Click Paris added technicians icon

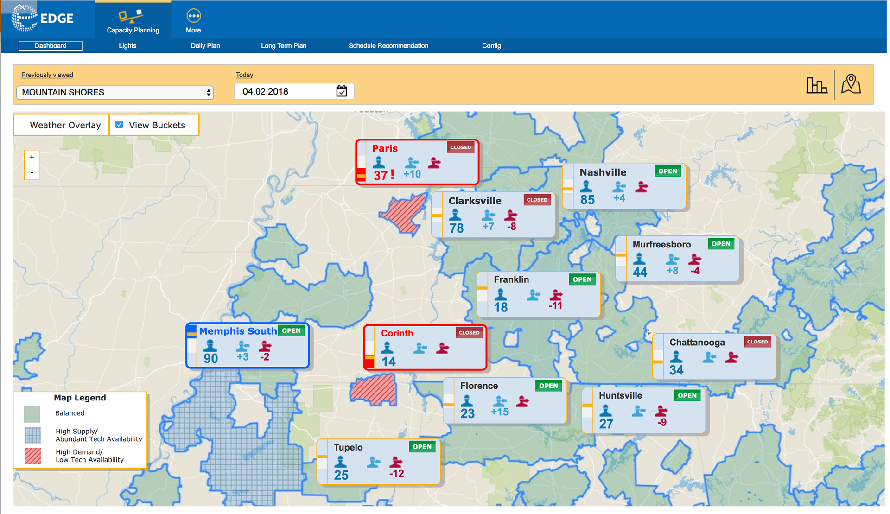click(412, 163)
